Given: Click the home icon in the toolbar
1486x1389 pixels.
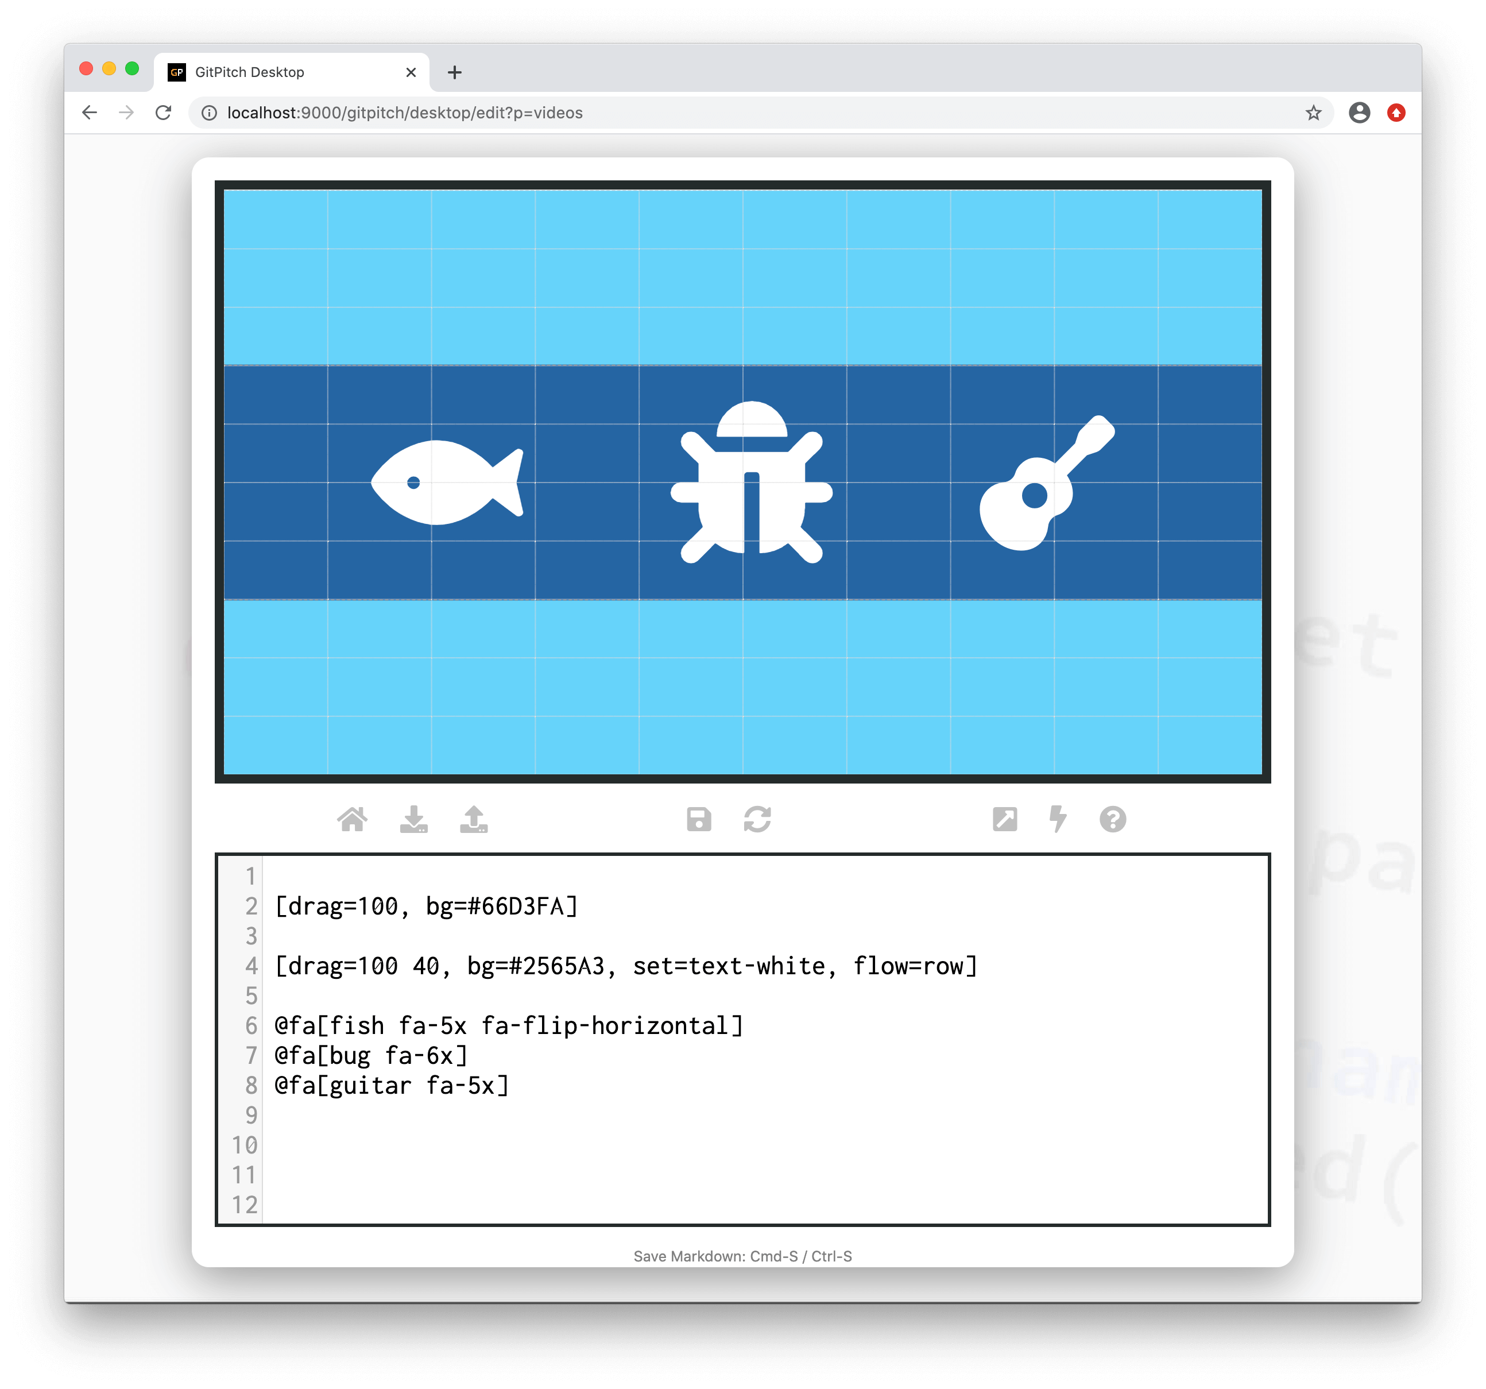Looking at the screenshot, I should tap(352, 819).
